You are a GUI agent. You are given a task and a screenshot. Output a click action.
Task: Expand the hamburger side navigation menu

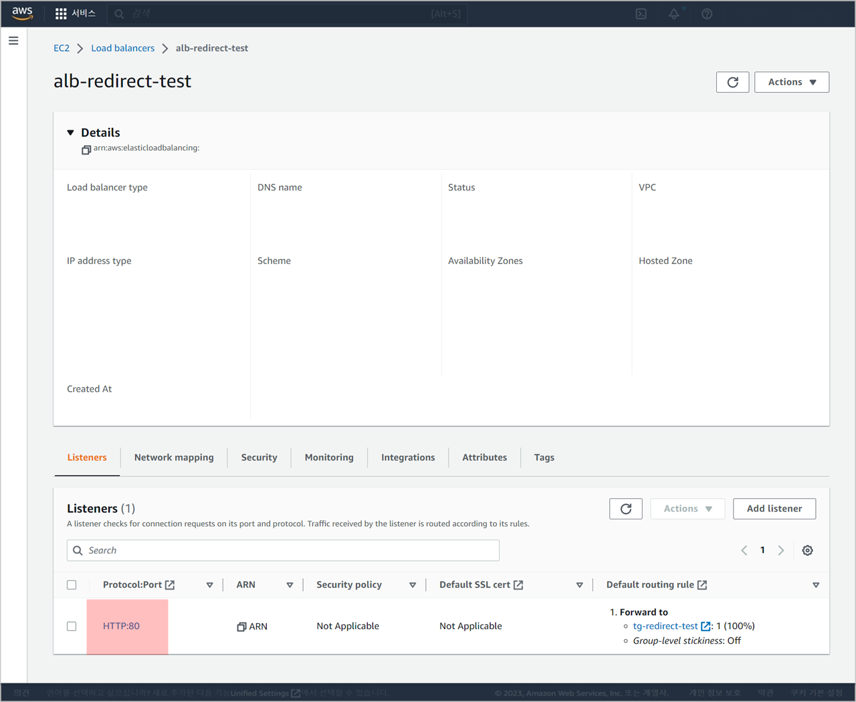coord(13,41)
